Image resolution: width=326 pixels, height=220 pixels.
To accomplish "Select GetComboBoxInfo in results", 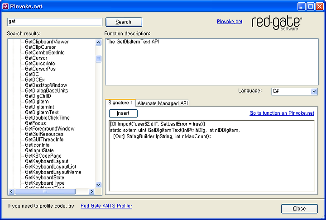I will coord(45,52).
